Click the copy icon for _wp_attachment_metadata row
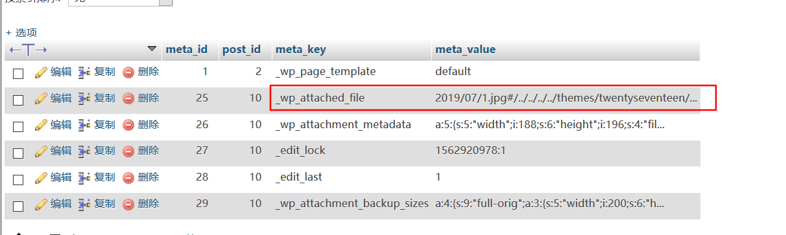The image size is (786, 235). (x=85, y=125)
